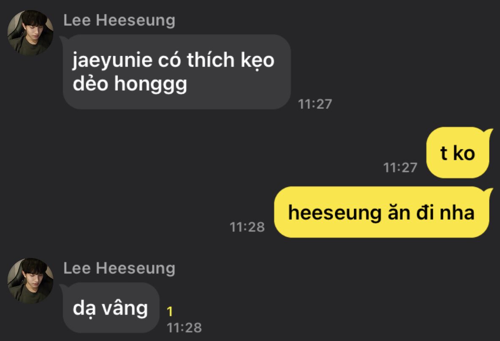
Task: Click the 11:28 timestamp beside "heeseung ăn đi nha"
Action: tap(247, 227)
